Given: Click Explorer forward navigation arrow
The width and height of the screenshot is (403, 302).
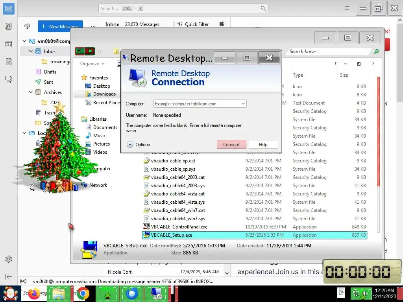Looking at the screenshot, I should tap(90, 51).
